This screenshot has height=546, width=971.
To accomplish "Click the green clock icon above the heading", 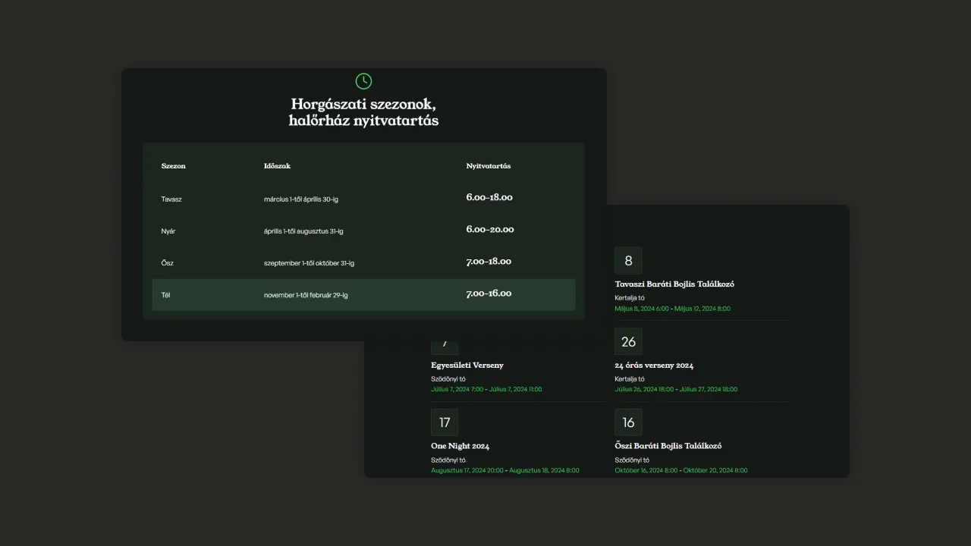I will pyautogui.click(x=363, y=81).
